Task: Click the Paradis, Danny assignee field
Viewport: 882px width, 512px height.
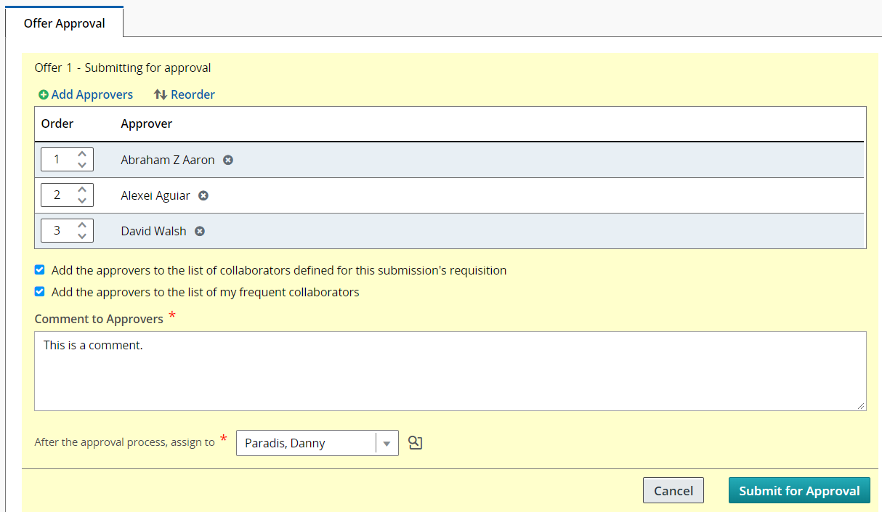Action: click(305, 443)
